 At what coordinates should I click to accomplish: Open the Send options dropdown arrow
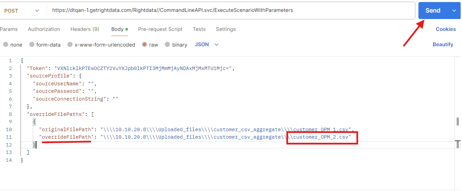pyautogui.click(x=454, y=11)
